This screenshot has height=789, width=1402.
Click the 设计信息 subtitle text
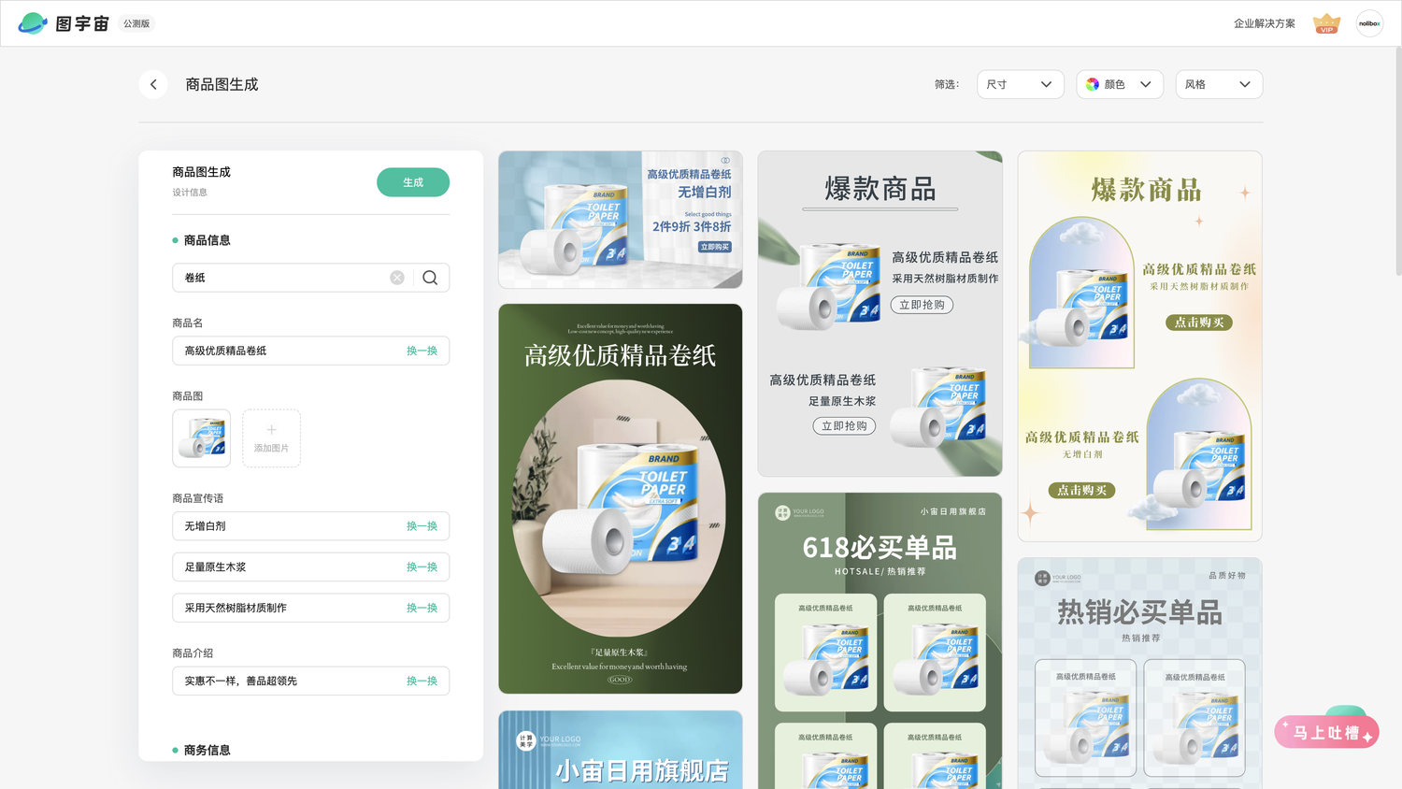click(x=190, y=193)
